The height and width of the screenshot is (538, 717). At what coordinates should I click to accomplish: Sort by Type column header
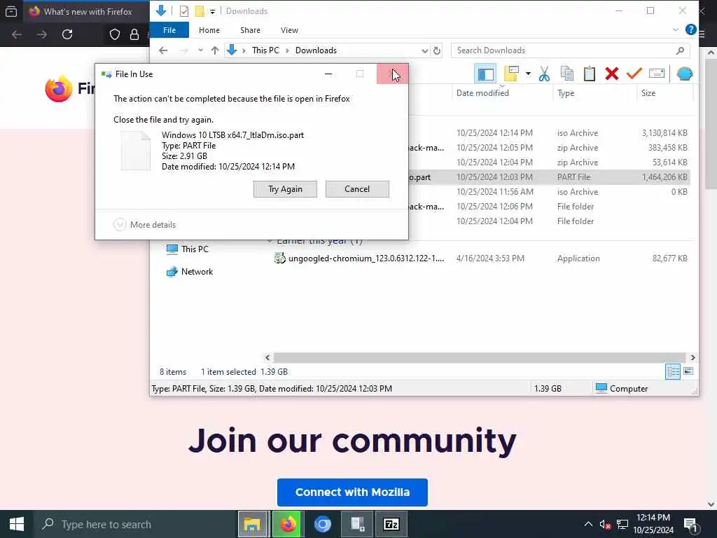pos(566,93)
